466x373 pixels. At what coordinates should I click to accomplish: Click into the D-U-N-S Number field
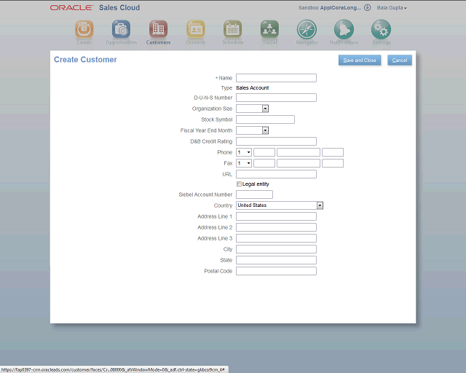click(276, 98)
